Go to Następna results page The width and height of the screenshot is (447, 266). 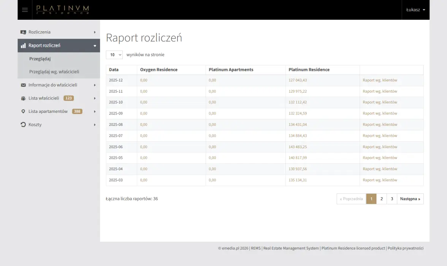(410, 198)
